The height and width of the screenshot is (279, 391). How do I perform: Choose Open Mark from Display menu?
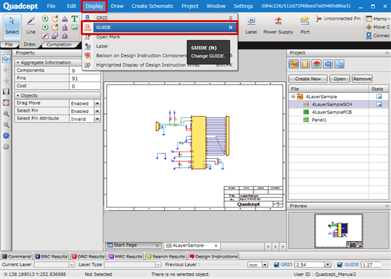(x=160, y=37)
